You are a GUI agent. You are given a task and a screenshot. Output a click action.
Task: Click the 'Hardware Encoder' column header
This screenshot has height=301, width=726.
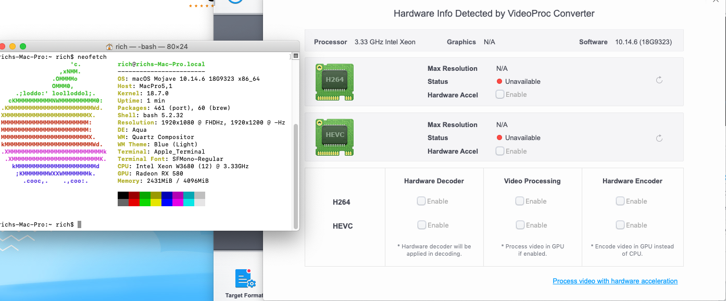click(632, 181)
